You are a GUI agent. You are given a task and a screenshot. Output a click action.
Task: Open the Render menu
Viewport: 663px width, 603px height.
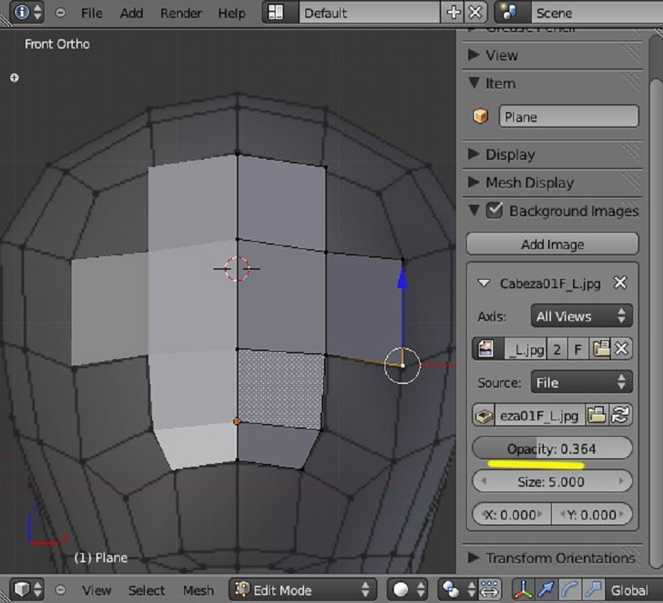[x=181, y=13]
